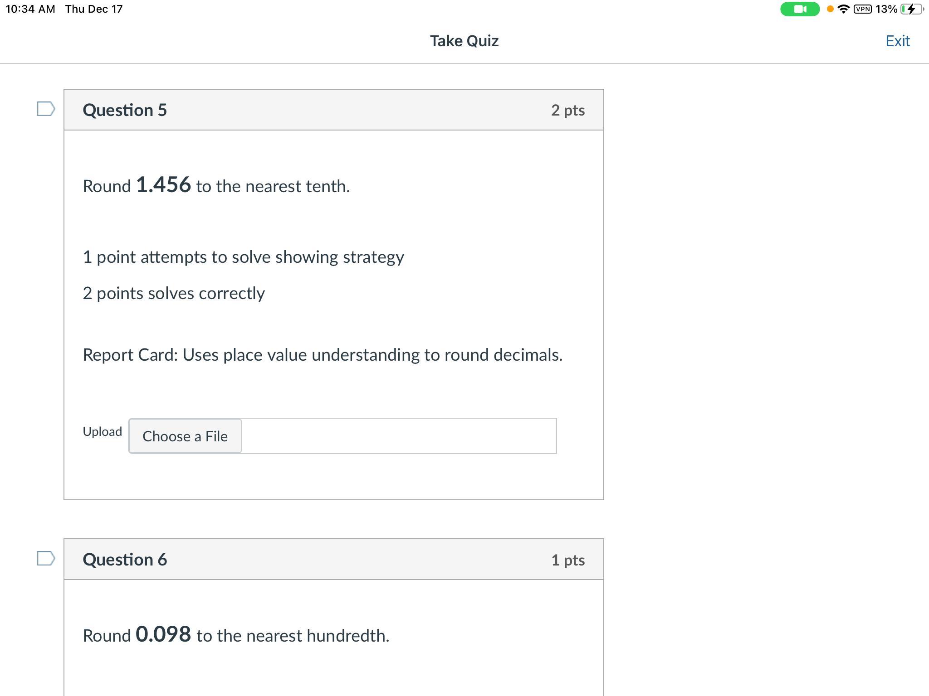The image size is (929, 696).
Task: Click the number 1.456 in the question
Action: pos(163,185)
